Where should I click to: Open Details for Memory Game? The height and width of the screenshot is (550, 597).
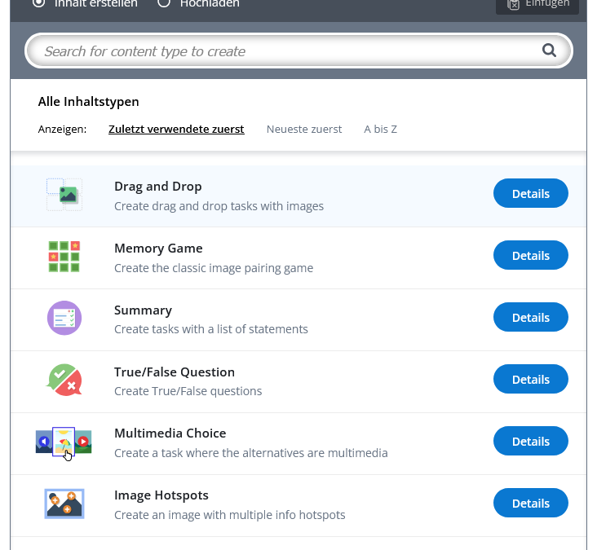click(x=530, y=256)
